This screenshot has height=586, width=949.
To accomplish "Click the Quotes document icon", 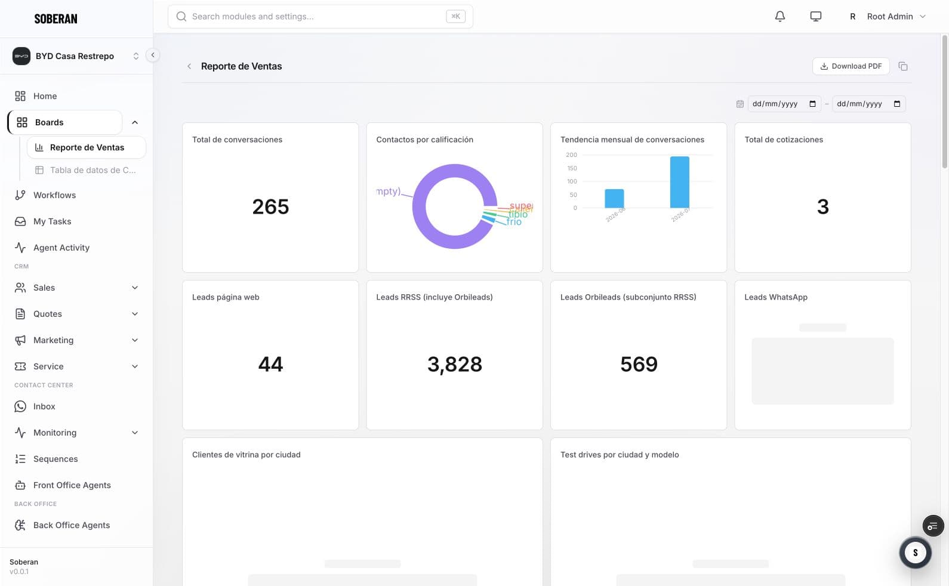I will point(20,314).
